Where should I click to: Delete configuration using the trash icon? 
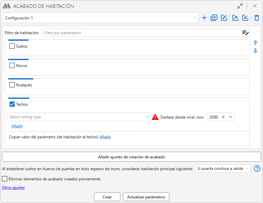[257, 18]
